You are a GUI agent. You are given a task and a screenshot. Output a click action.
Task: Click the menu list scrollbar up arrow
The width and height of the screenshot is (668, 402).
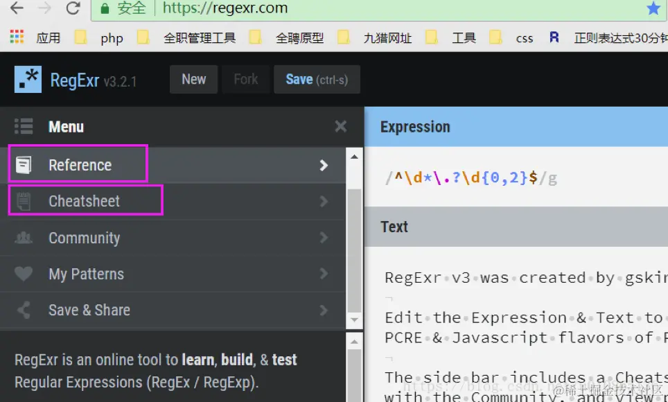click(354, 157)
